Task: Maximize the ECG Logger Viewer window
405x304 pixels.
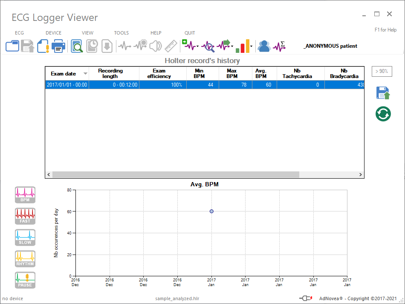Action: point(377,14)
